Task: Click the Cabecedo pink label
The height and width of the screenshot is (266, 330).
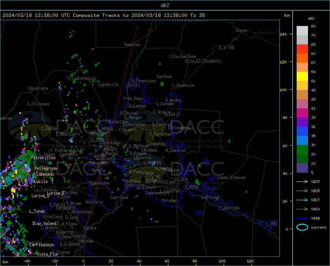Action: click(x=45, y=174)
